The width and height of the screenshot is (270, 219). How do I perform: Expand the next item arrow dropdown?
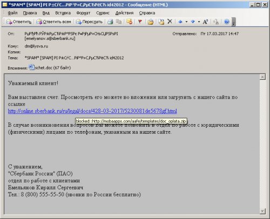point(199,22)
